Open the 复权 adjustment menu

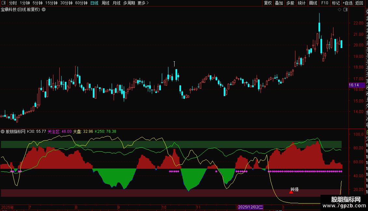268,3
